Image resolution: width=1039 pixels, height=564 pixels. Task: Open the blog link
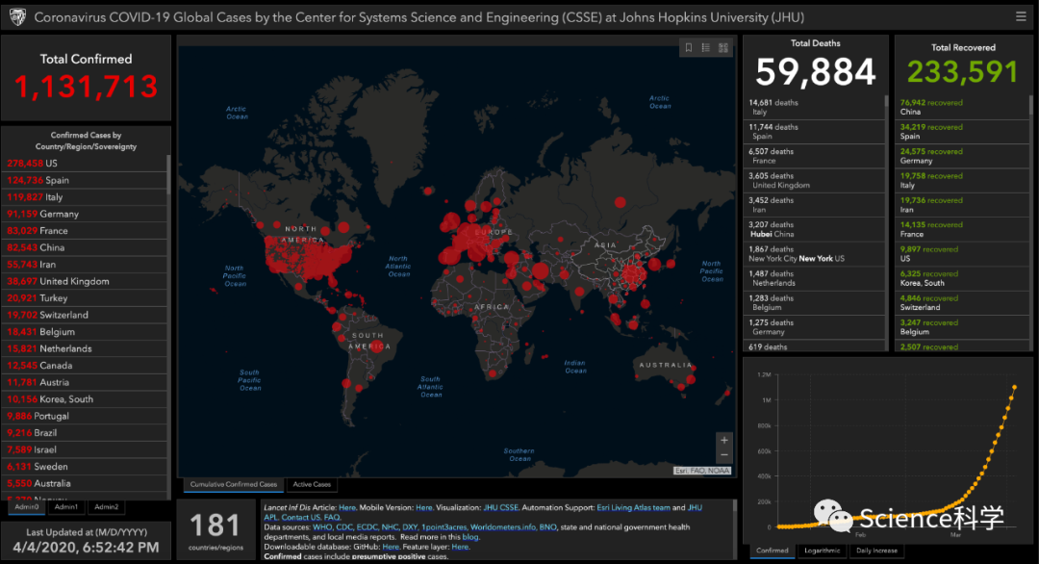[x=469, y=537]
